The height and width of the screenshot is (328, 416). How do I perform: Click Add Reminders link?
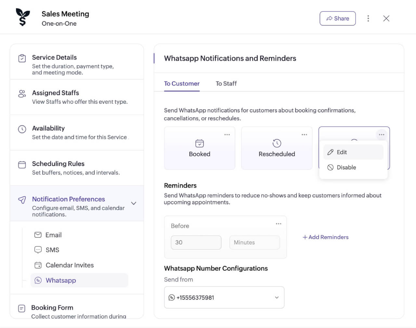pyautogui.click(x=326, y=237)
